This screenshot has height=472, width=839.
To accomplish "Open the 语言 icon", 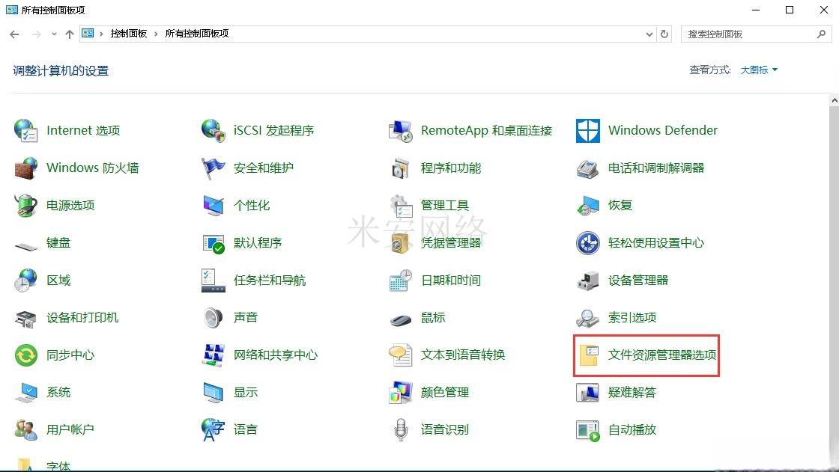I will tap(213, 430).
